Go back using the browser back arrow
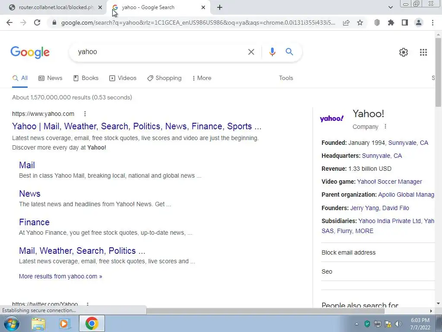This screenshot has width=442, height=332. coord(9,22)
